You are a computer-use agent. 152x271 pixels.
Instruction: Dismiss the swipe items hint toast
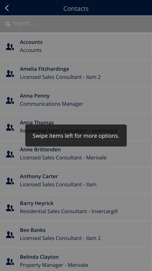click(x=76, y=135)
